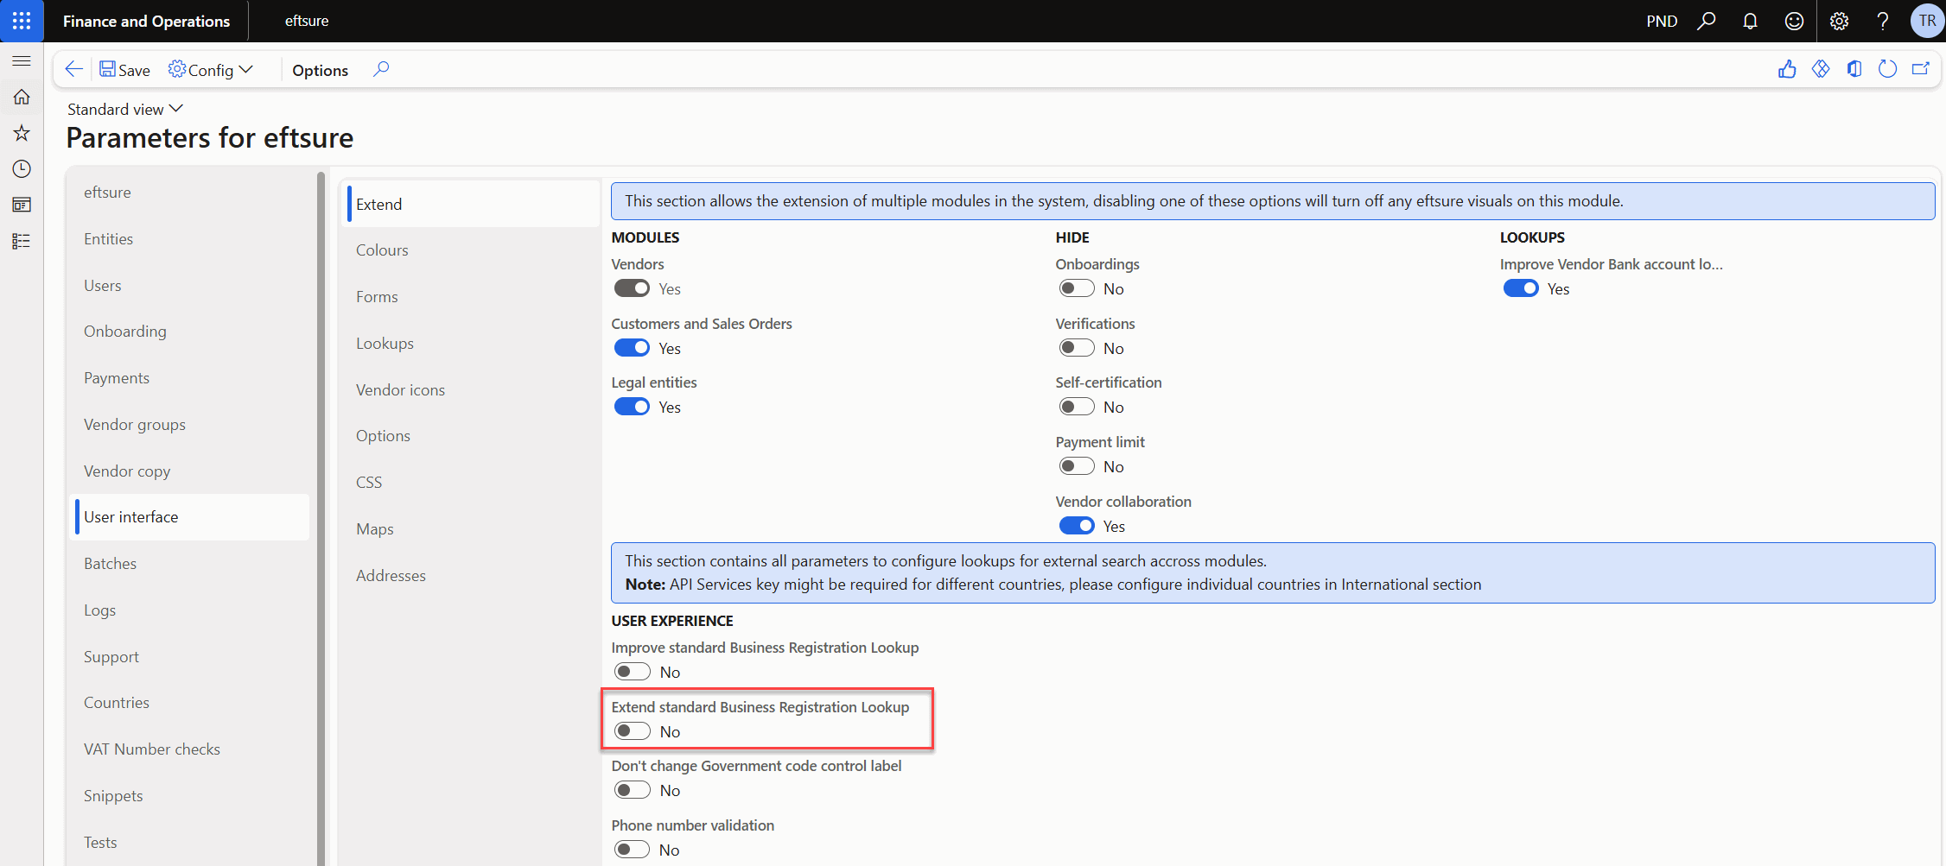Toggle Self-certification switch
1946x866 pixels.
pyautogui.click(x=1077, y=407)
